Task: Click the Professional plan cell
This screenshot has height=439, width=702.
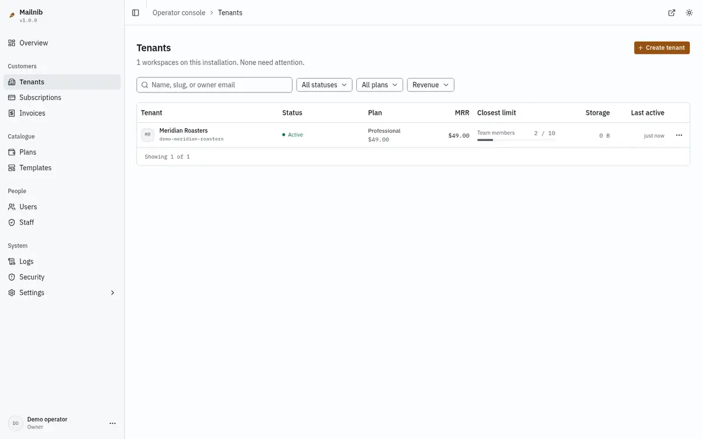Action: click(384, 131)
